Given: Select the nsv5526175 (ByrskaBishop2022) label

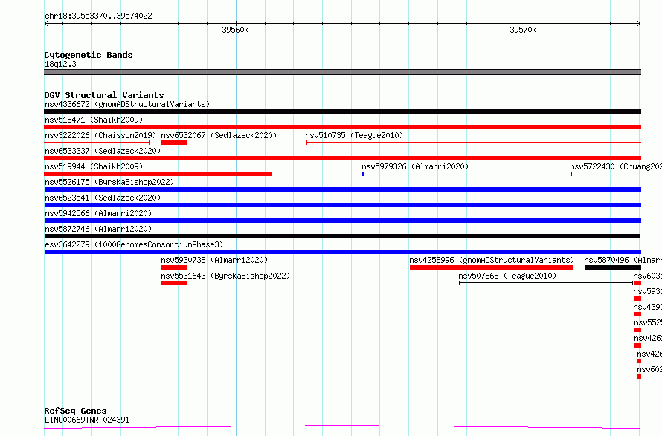Looking at the screenshot, I should click(109, 182).
